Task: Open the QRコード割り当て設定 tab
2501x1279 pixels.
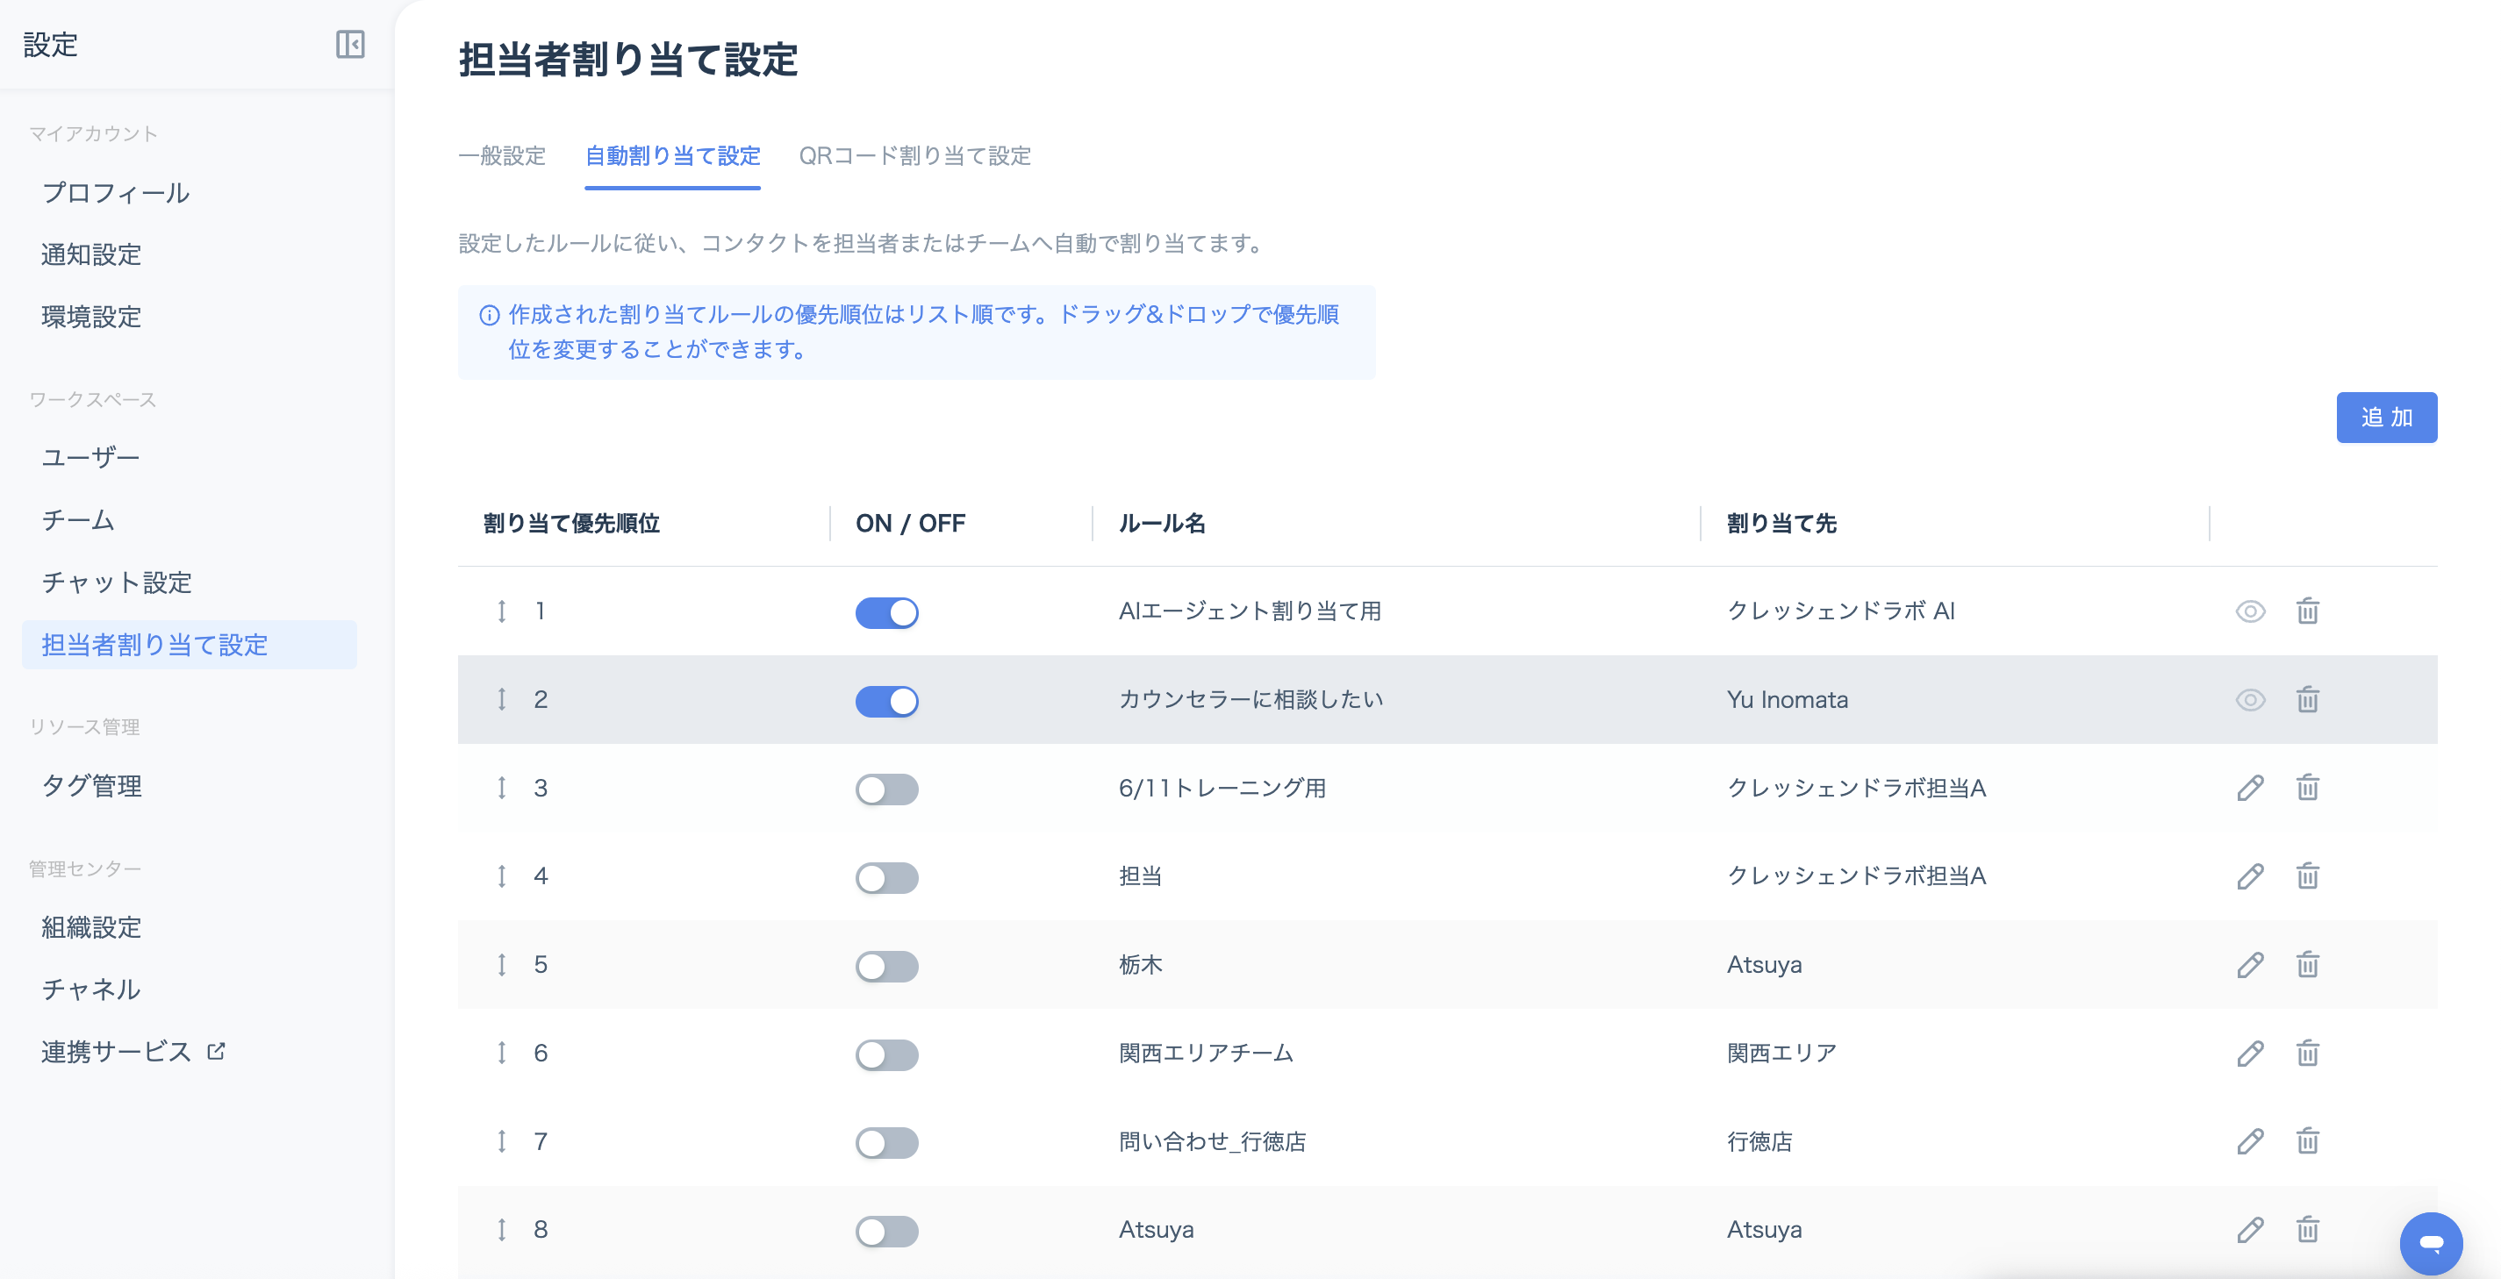Action: 914,156
